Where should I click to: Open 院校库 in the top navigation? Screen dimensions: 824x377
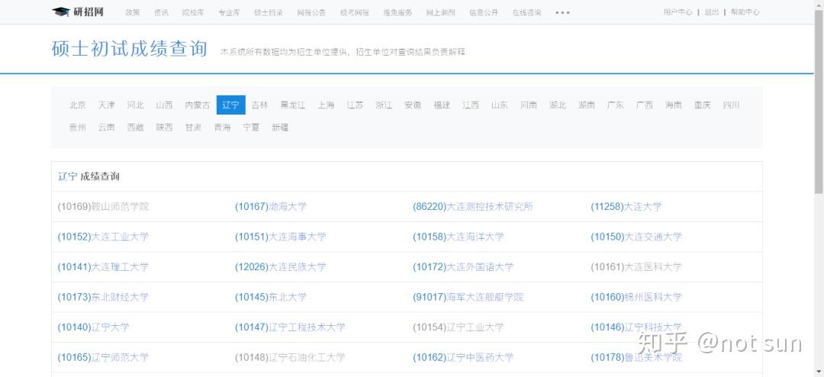coord(193,13)
